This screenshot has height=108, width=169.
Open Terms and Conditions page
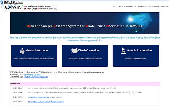pos(127,6)
